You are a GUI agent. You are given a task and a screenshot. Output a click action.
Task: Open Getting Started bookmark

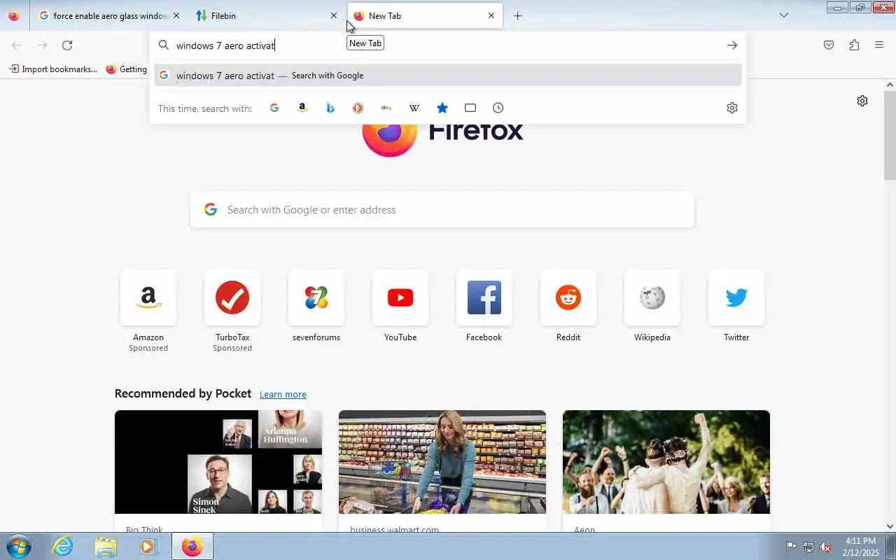point(127,69)
